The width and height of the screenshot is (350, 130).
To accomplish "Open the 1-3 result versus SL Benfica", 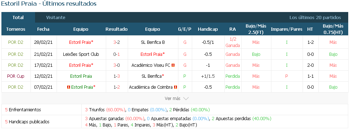I will (x=116, y=76).
